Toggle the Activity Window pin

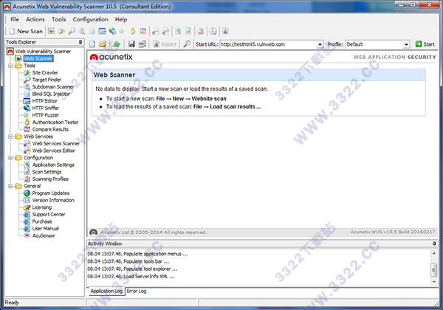434,244
